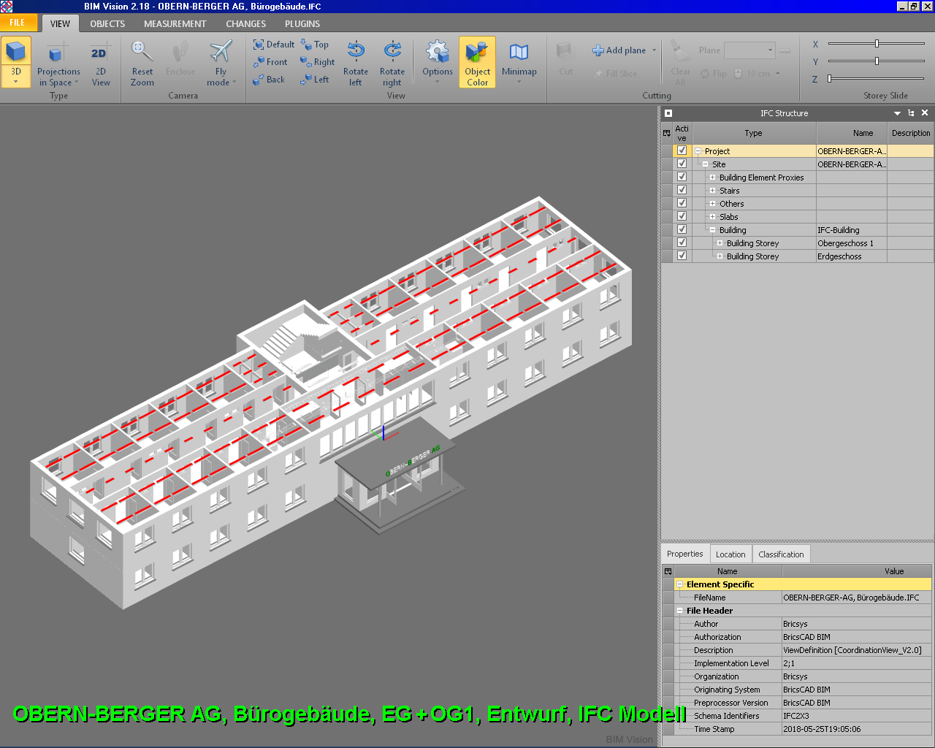Uncheck Others active checkbox

[682, 203]
